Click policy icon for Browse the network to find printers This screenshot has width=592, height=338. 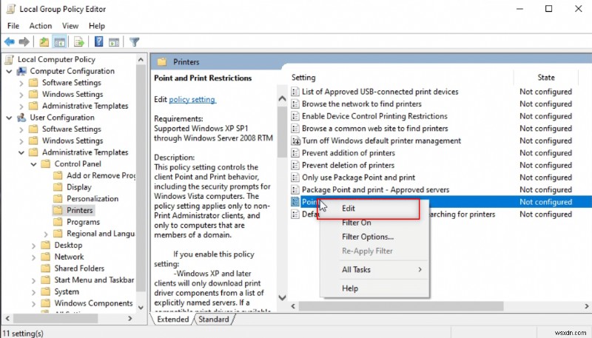pyautogui.click(x=295, y=104)
